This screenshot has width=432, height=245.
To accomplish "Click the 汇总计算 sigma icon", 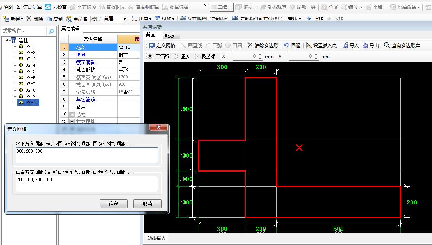I will pos(18,7).
